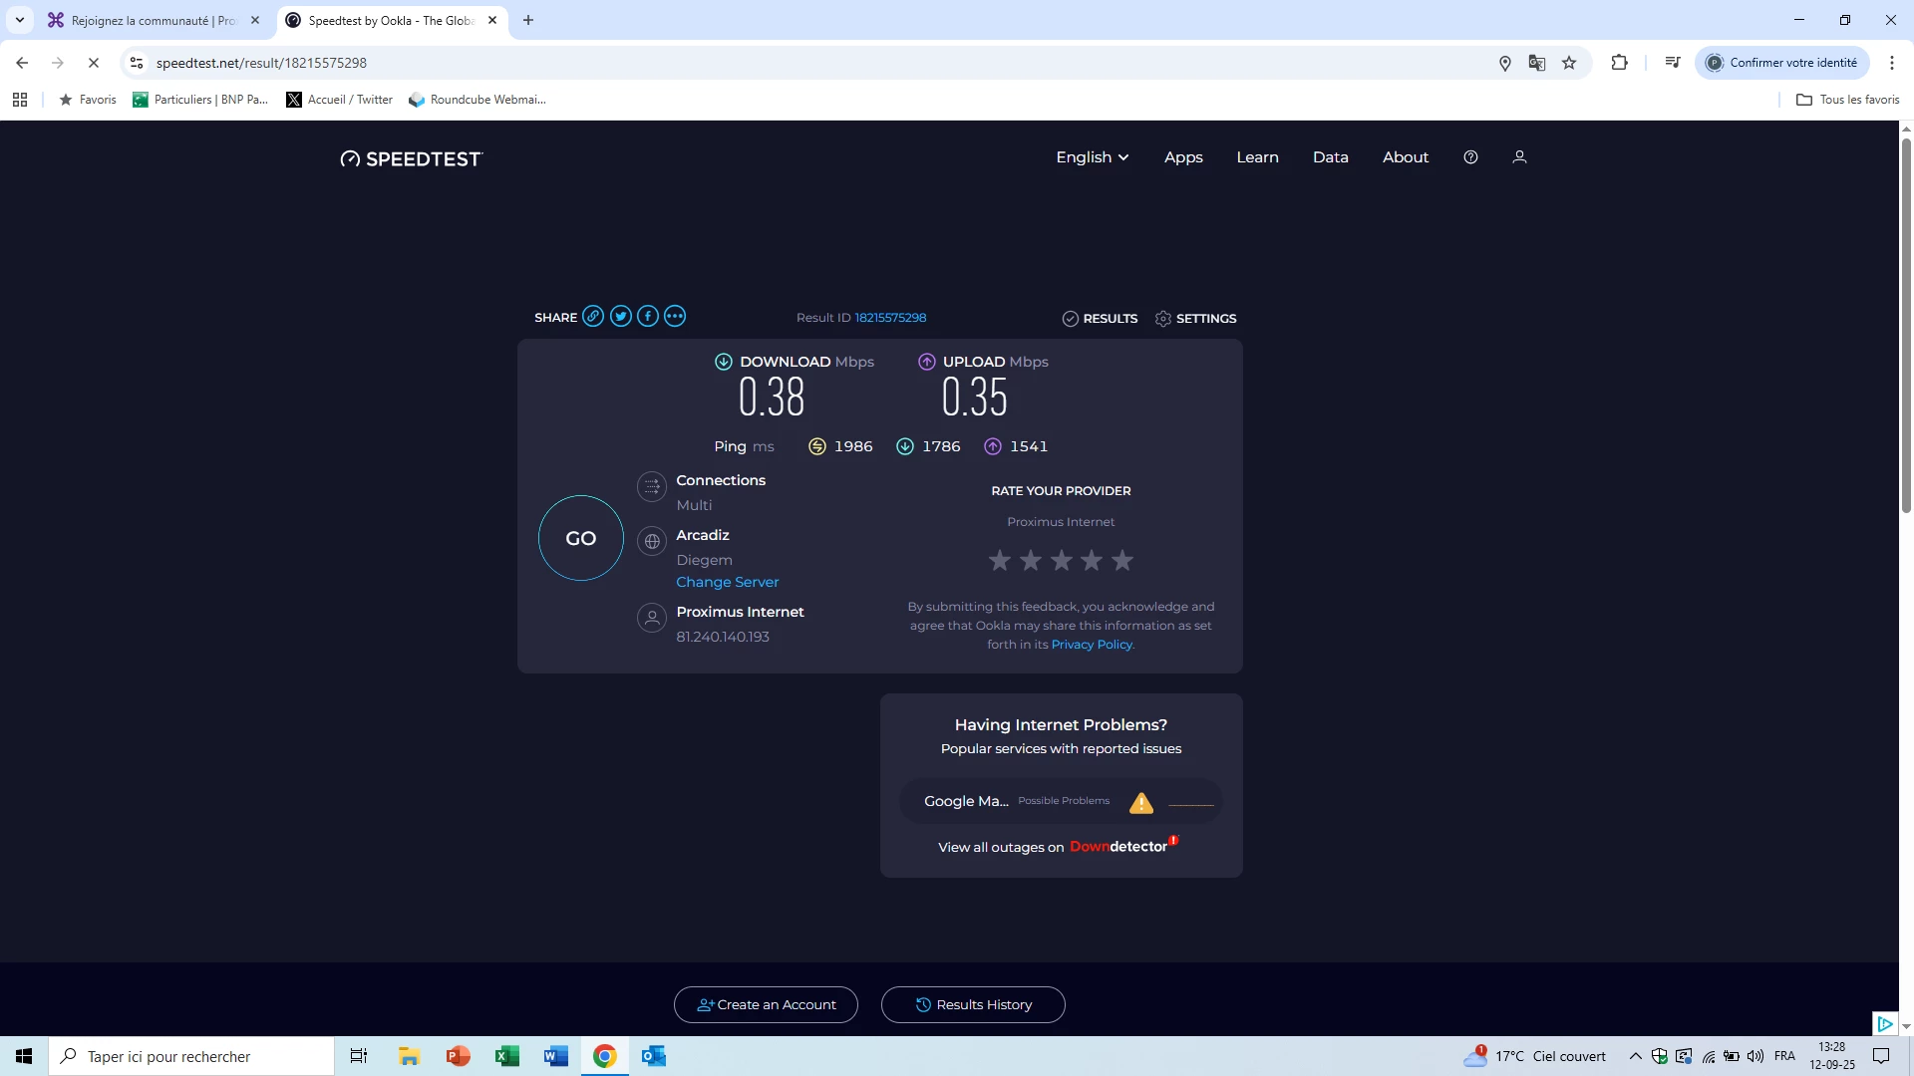Show hidden system tray icons chevron
Image resolution: width=1914 pixels, height=1076 pixels.
pos(1635,1056)
